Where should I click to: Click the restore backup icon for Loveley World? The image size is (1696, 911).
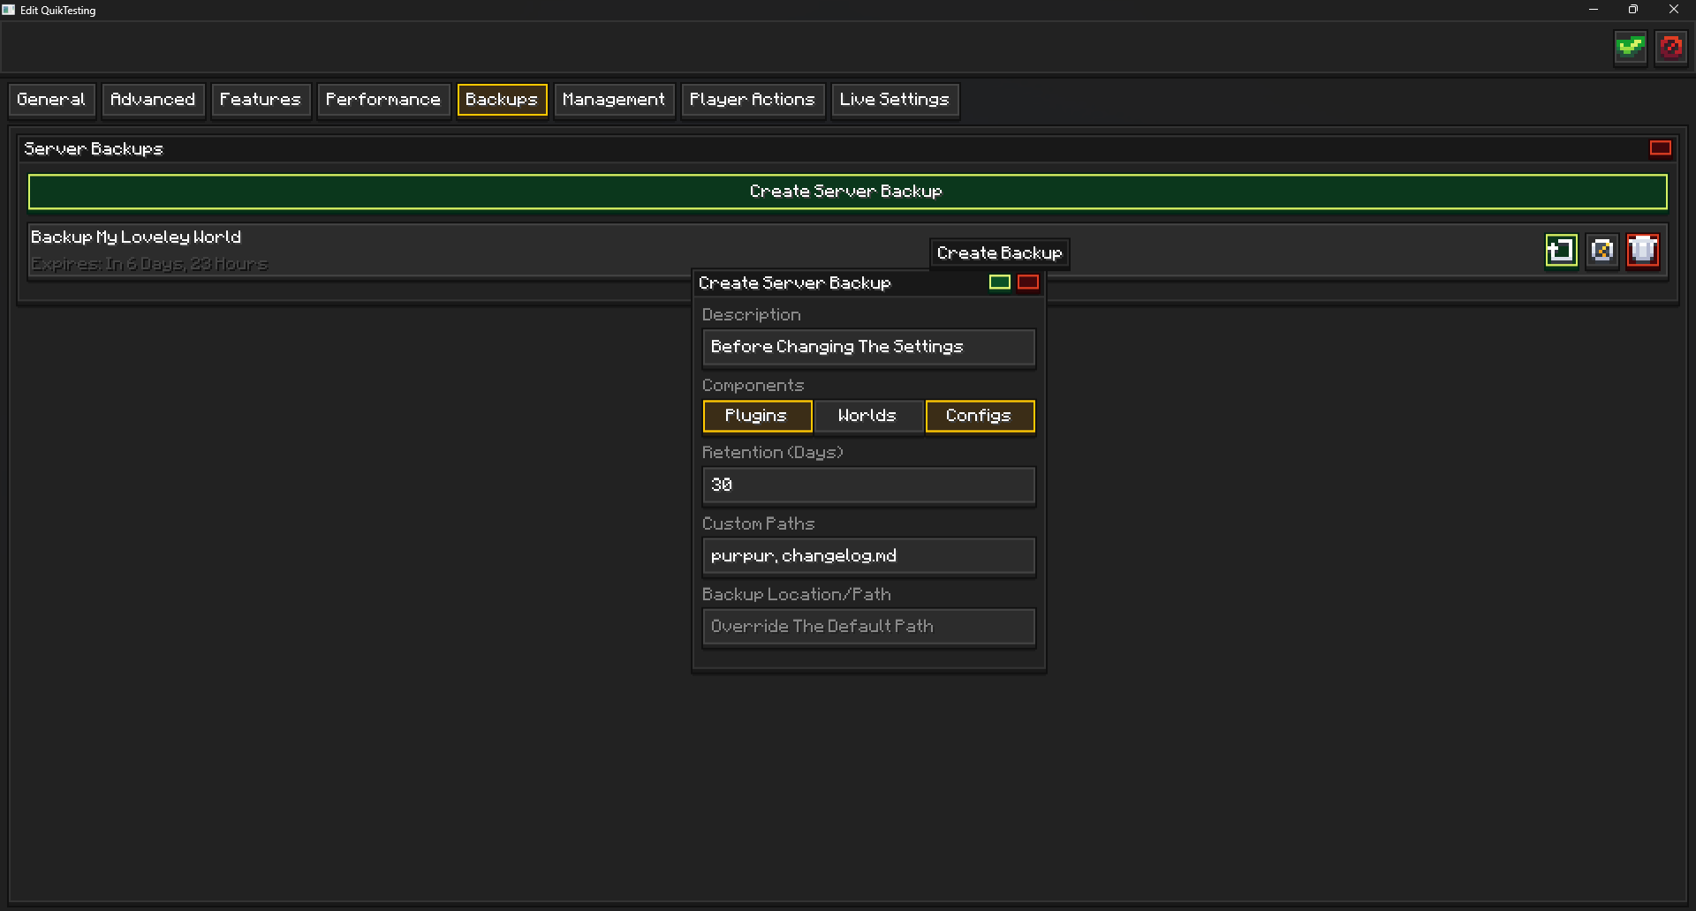pyautogui.click(x=1601, y=251)
